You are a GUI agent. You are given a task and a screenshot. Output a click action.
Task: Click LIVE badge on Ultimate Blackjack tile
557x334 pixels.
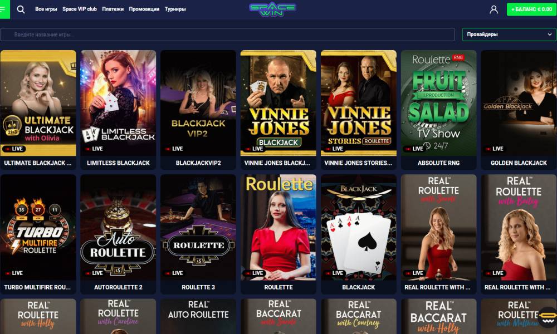pyautogui.click(x=14, y=149)
